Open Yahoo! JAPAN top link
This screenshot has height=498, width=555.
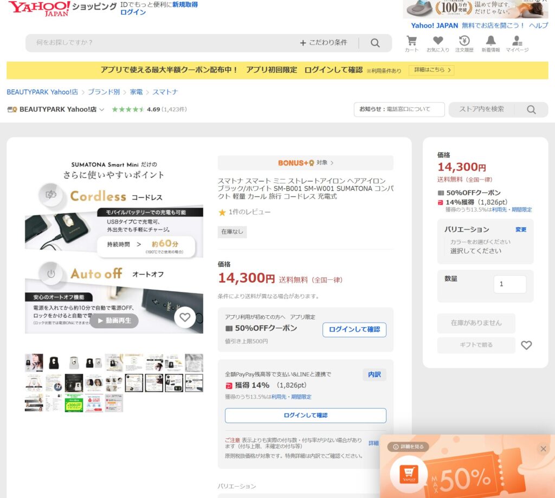pos(434,25)
